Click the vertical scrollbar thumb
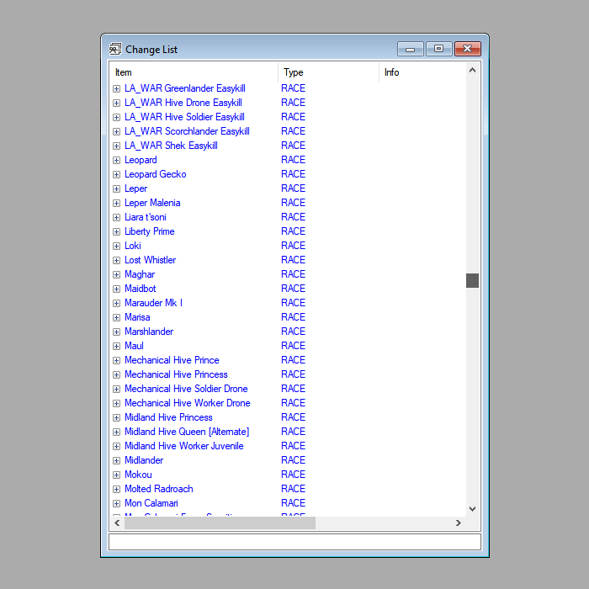The image size is (589, 589). (473, 280)
